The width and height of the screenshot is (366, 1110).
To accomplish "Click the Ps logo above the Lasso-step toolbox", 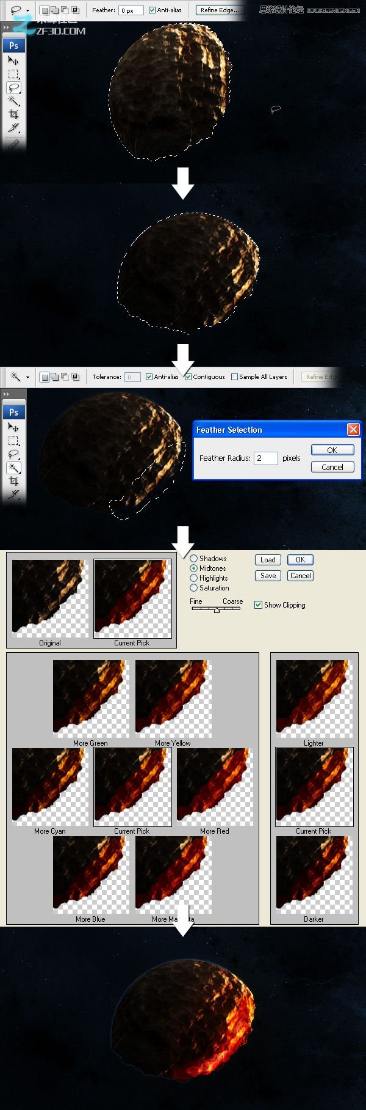I will 13,45.
